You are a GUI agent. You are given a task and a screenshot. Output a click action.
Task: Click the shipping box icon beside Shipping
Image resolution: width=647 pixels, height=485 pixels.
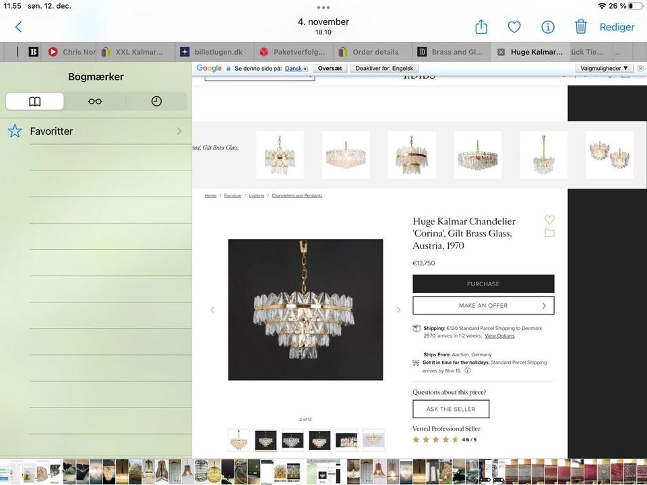click(417, 329)
